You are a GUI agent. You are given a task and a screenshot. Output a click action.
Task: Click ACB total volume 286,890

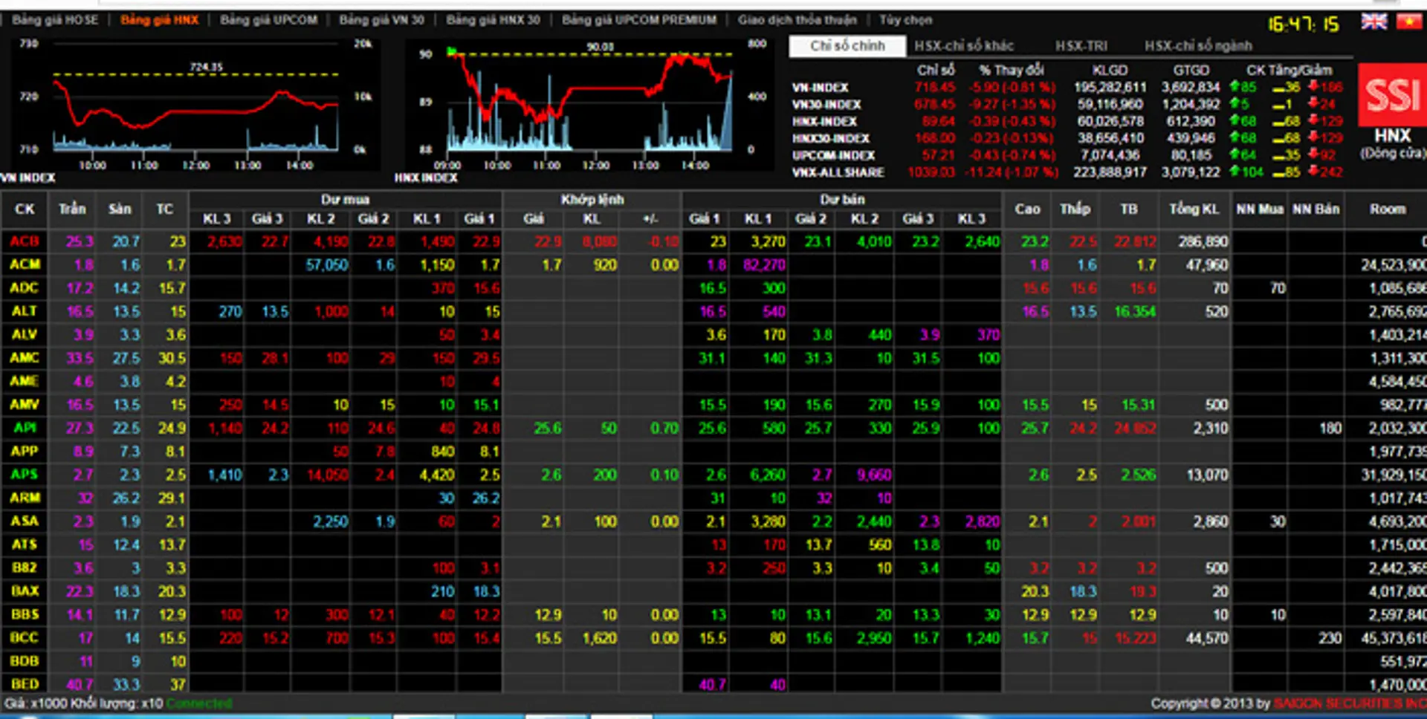[1203, 241]
